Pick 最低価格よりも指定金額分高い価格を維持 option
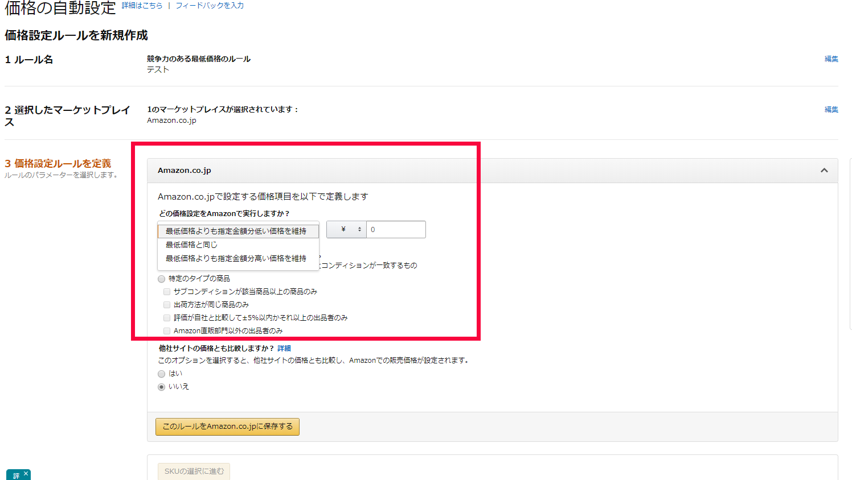The height and width of the screenshot is (480, 852). (236, 258)
